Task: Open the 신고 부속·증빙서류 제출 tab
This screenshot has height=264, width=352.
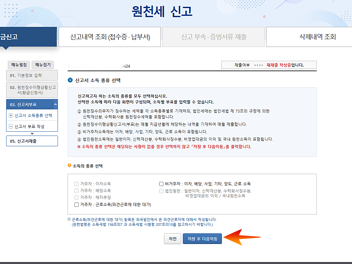Action: point(214,37)
